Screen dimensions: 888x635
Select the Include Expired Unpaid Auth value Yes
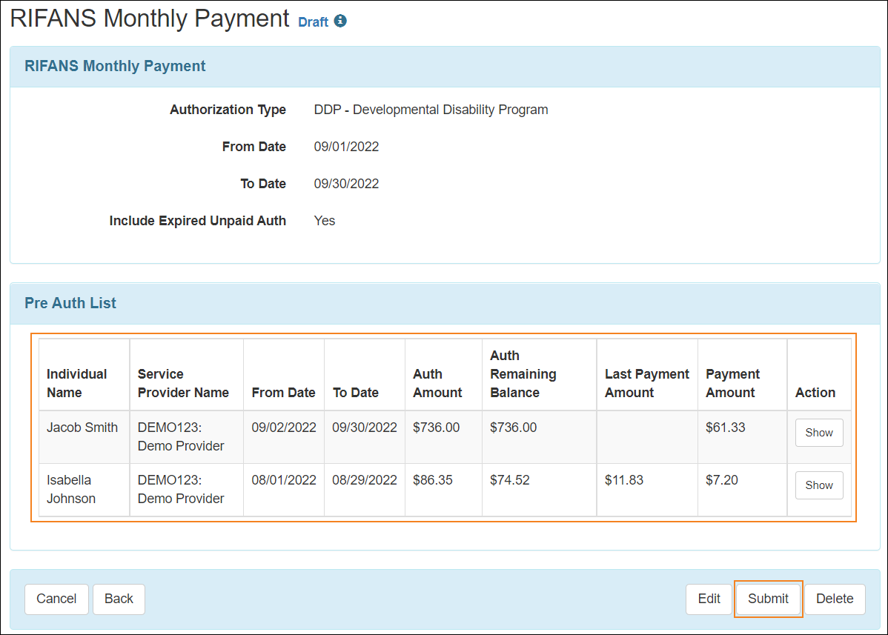(x=325, y=220)
